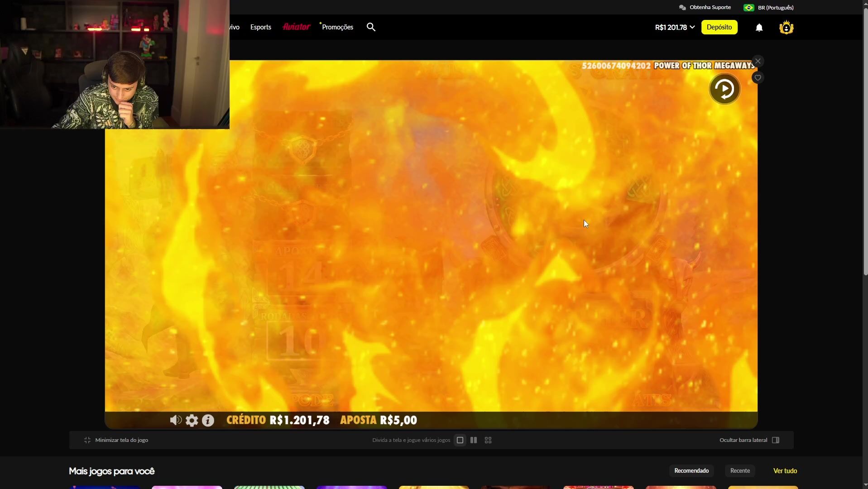Close the game window with X icon
Screen dimensions: 868x489
[758, 61]
